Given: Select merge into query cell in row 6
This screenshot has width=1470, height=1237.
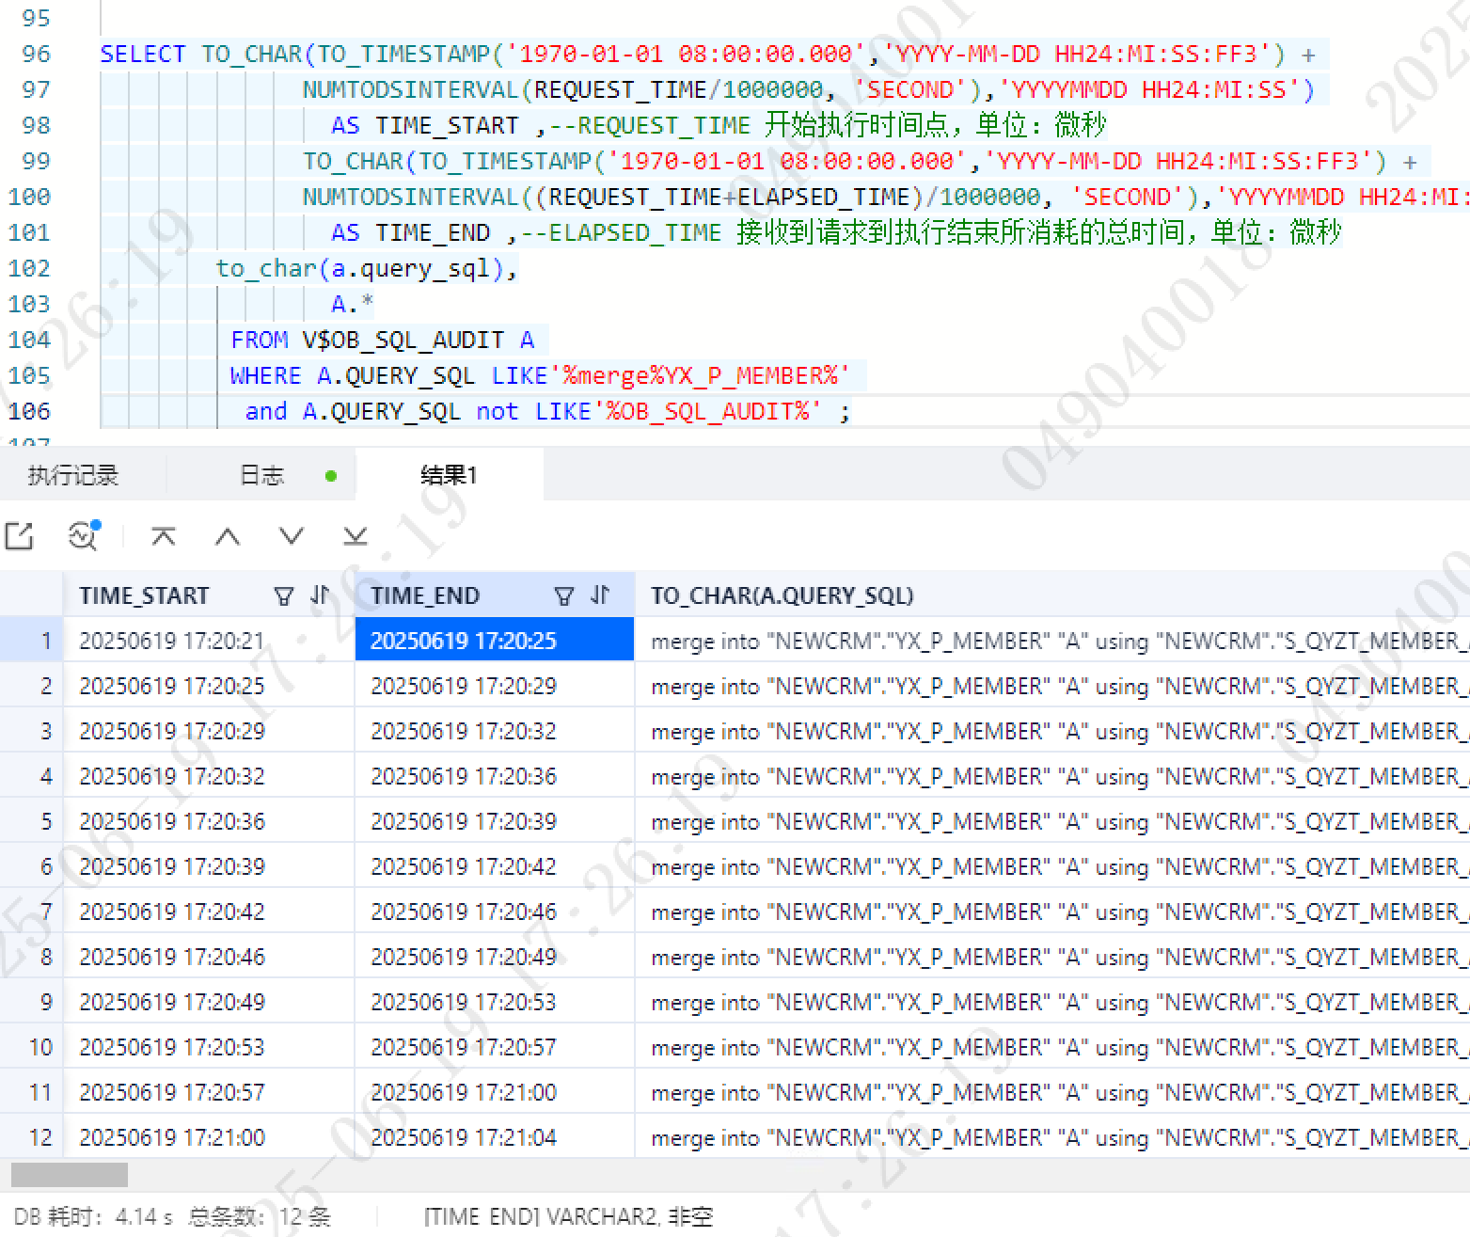Looking at the screenshot, I should click(1052, 866).
